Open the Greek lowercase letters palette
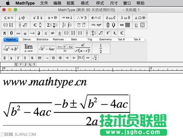The width and height of the screenshot is (183, 138). pyautogui.click(x=125, y=18)
